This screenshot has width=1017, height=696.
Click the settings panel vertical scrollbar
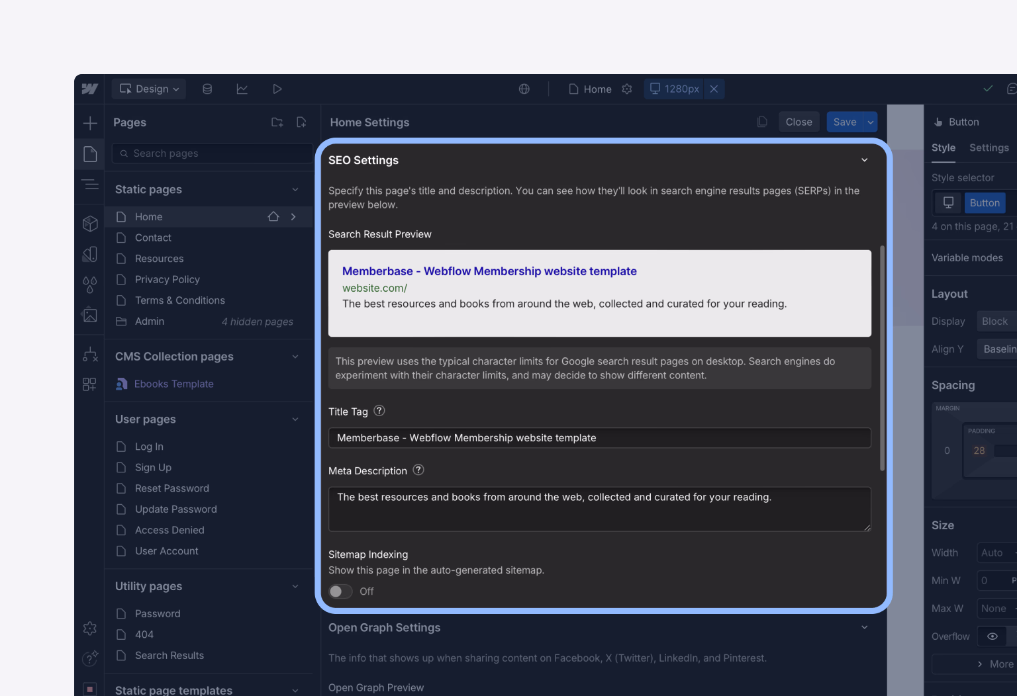pyautogui.click(x=882, y=358)
